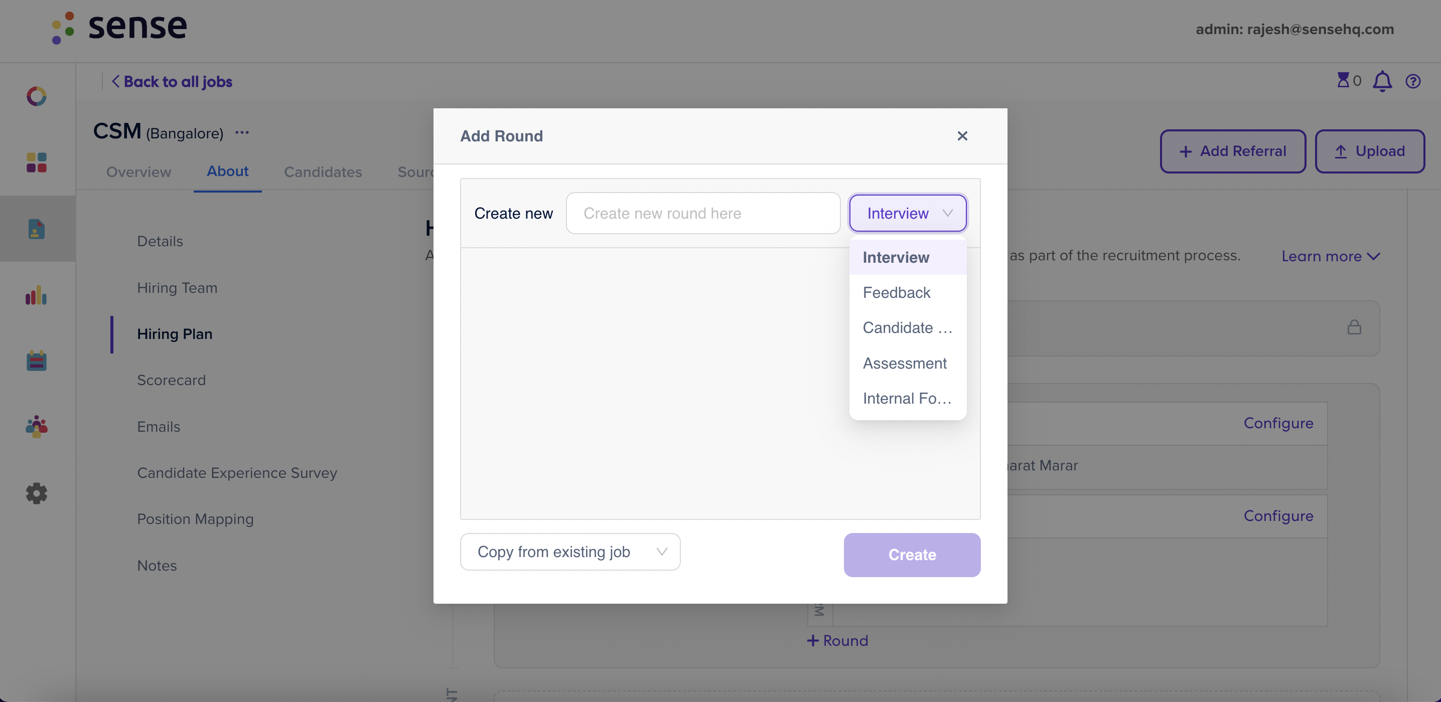This screenshot has width=1441, height=702.
Task: Open the analytics bar chart icon
Action: coord(36,295)
